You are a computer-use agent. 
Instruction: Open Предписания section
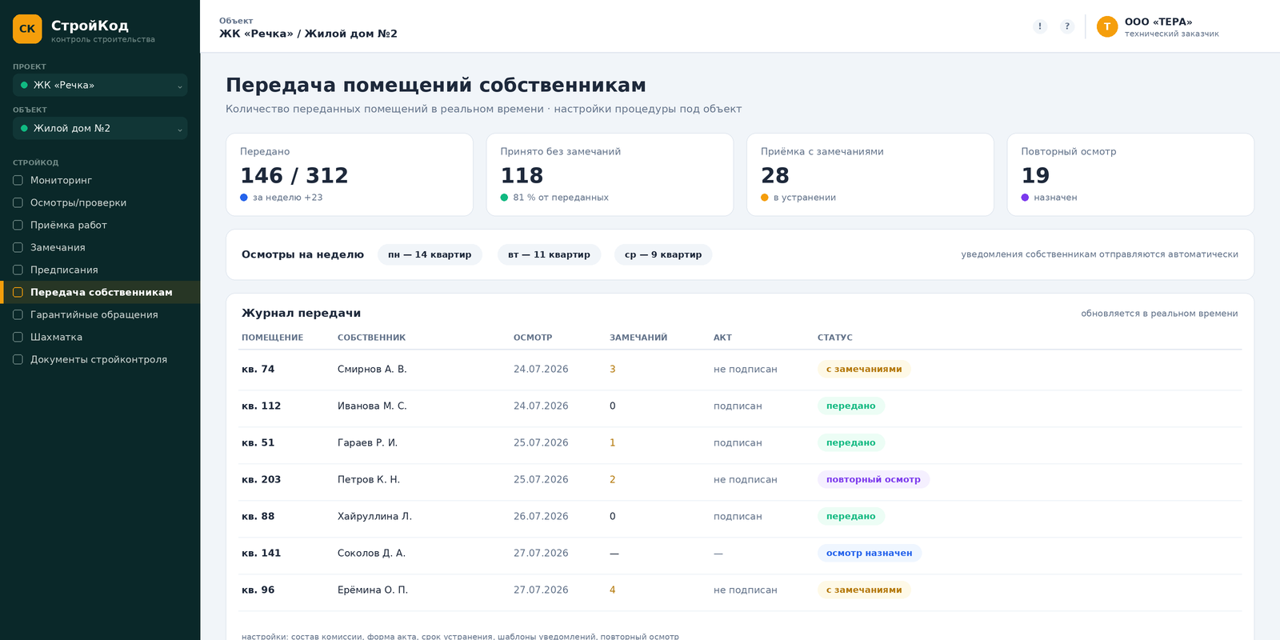point(100,270)
